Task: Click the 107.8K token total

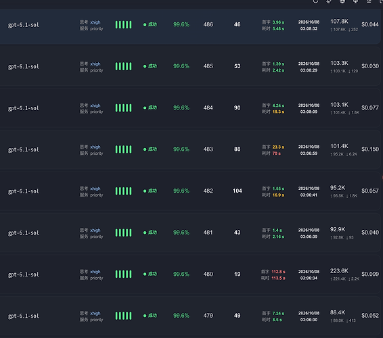Action: click(x=339, y=22)
